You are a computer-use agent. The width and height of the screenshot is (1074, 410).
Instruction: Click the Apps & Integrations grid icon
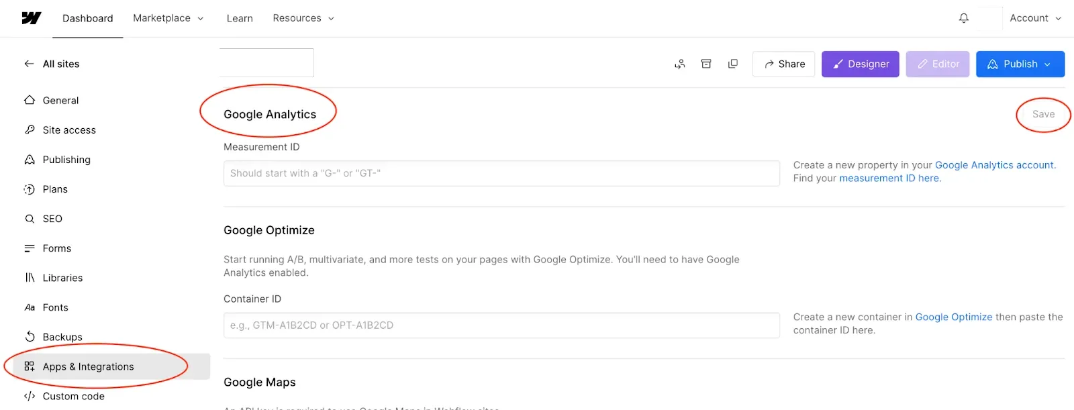click(30, 366)
